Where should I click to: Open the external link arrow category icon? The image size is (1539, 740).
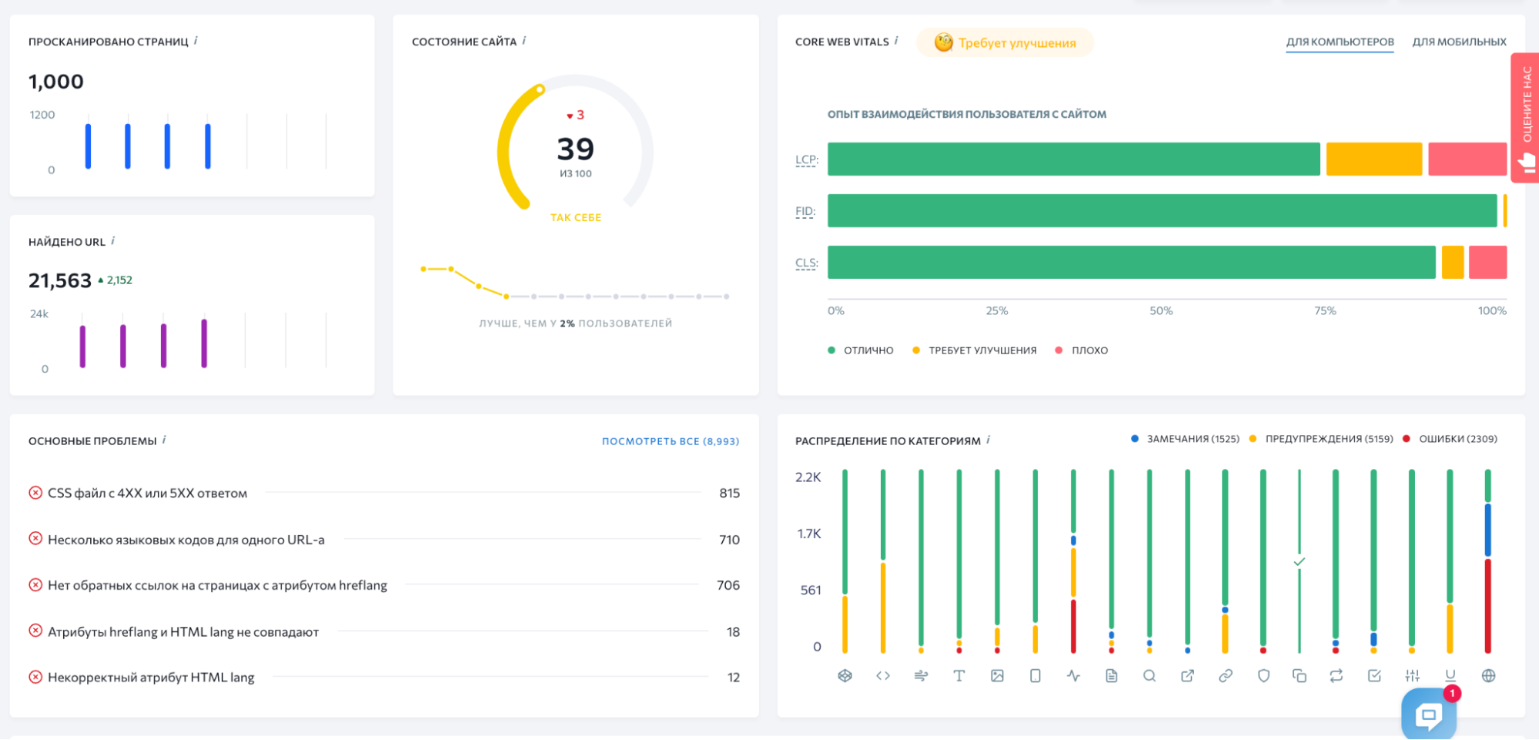pos(1187,676)
